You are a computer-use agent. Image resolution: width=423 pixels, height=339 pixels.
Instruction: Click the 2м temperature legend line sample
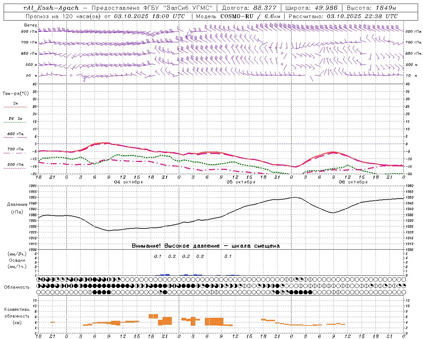tap(15, 107)
